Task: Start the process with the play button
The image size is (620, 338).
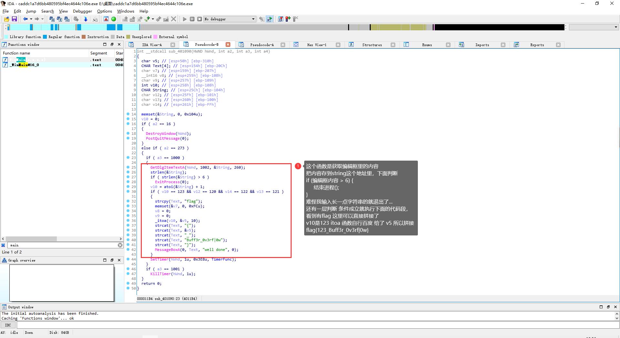Action: [x=185, y=19]
